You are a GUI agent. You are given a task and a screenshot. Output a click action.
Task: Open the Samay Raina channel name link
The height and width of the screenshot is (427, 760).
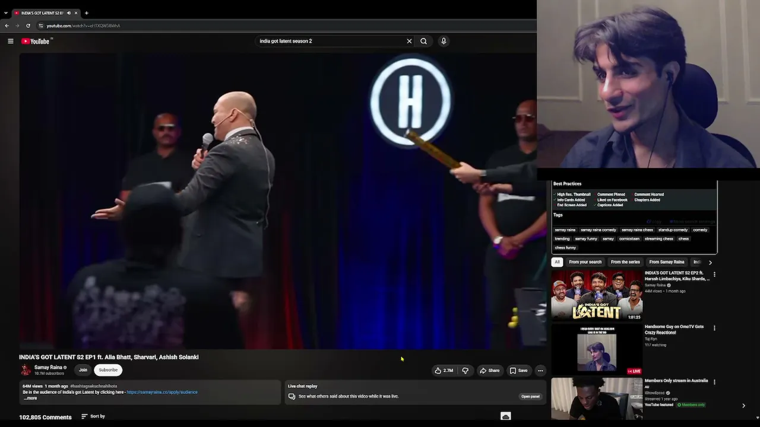(48, 368)
